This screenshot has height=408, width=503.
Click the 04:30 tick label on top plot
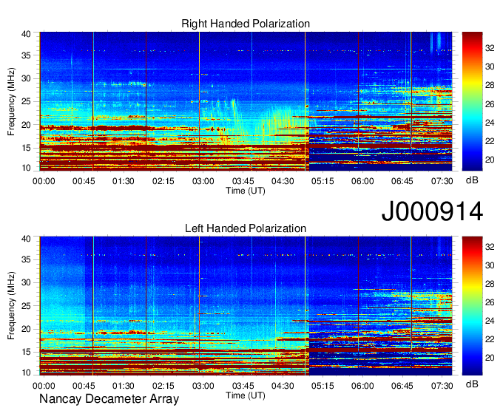[283, 181]
